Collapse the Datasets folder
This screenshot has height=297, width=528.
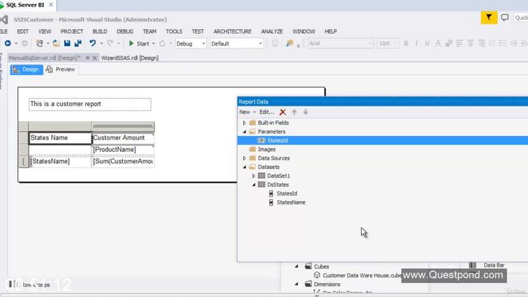244,167
